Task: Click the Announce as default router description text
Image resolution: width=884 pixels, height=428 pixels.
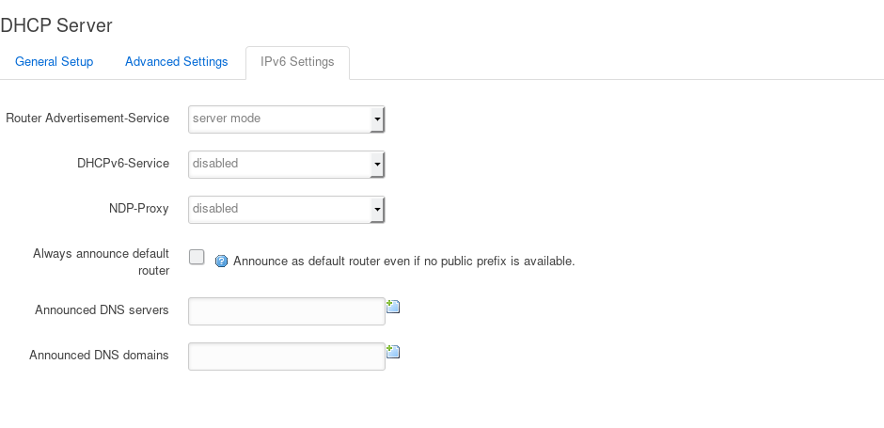Action: tap(403, 262)
